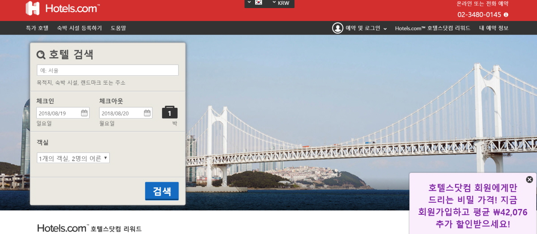Click the member secret price promo text
This screenshot has height=234, width=537.
473,206
